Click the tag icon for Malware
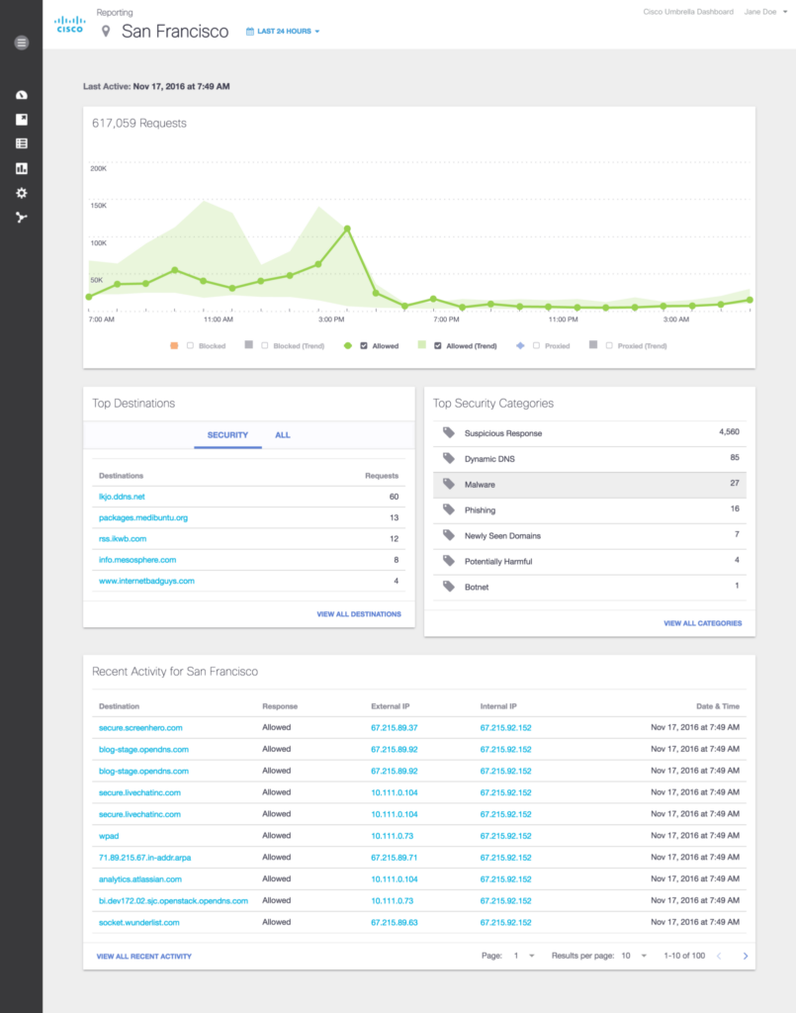 (x=449, y=484)
